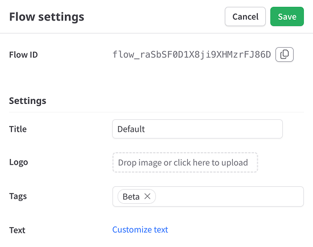Viewport: 313px width, 247px height.
Task: Open the Customize text link
Action: click(140, 229)
